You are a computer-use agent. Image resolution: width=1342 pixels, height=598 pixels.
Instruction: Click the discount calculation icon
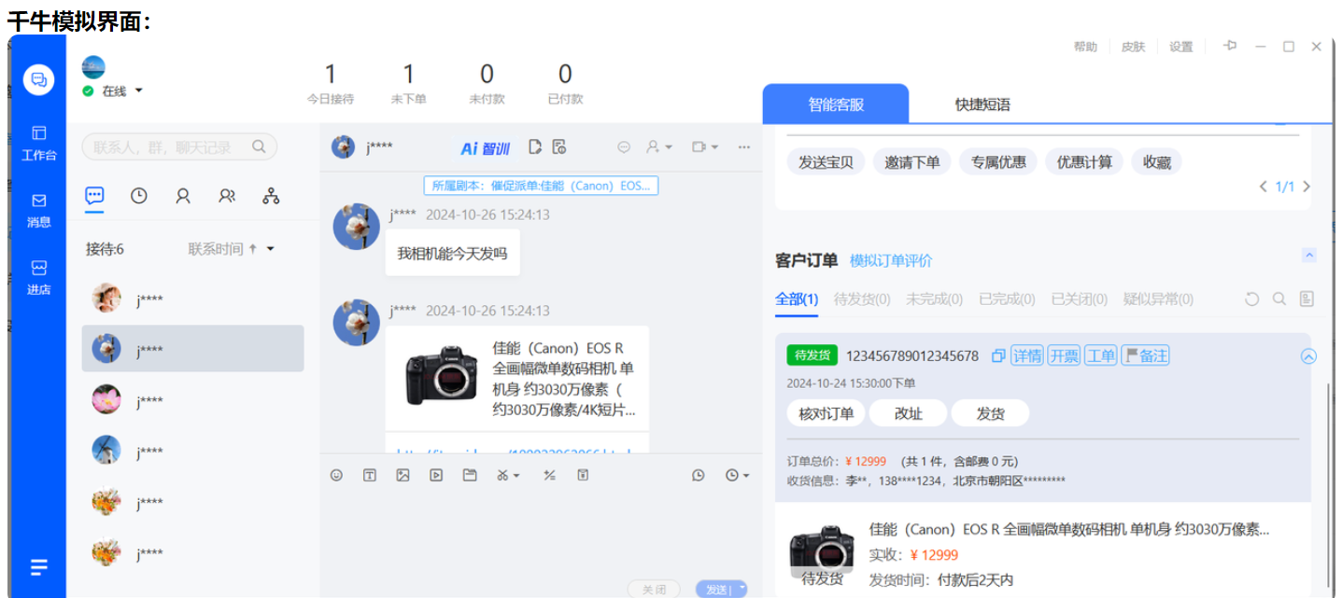(x=549, y=475)
